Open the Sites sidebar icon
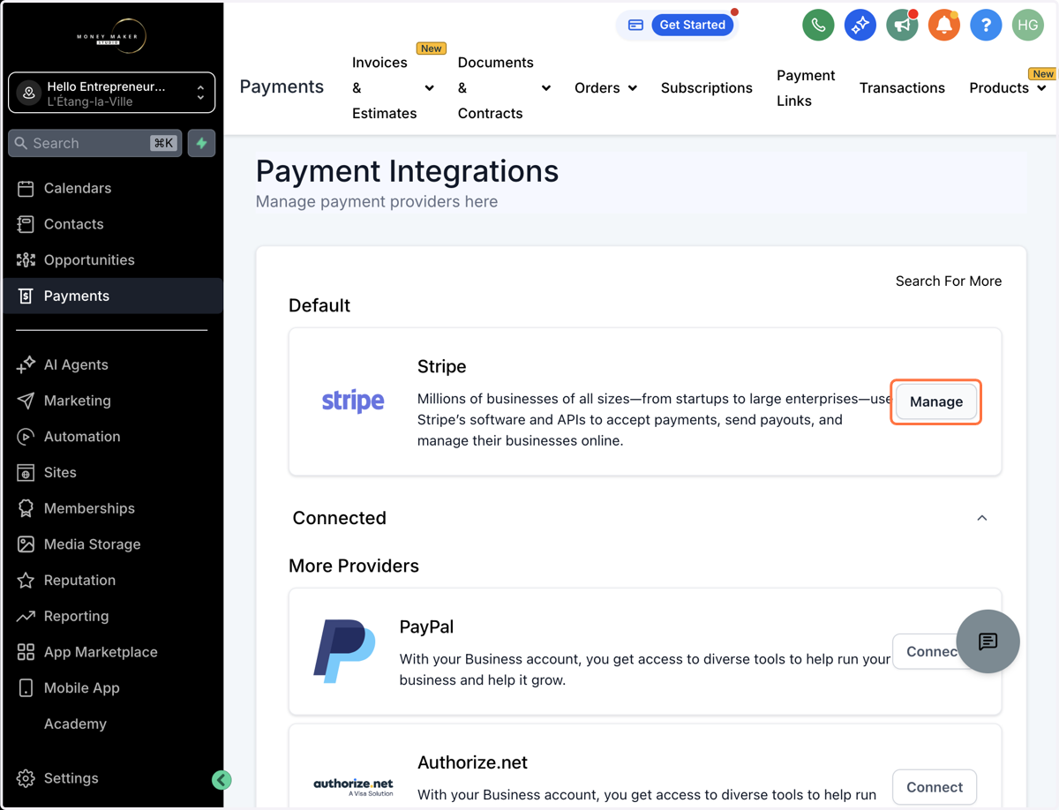The height and width of the screenshot is (810, 1059). (26, 473)
